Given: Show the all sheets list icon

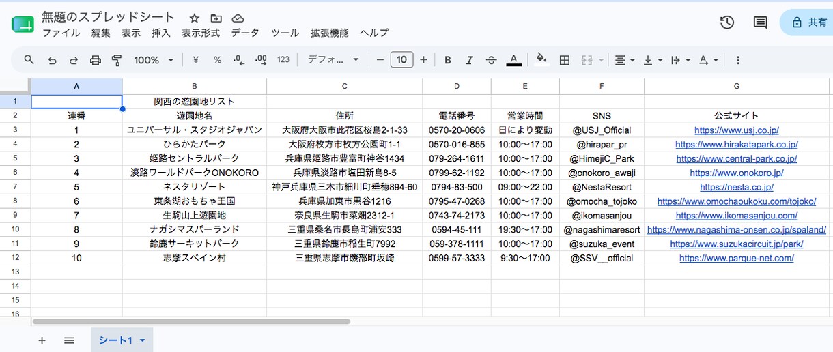Looking at the screenshot, I should point(69,340).
